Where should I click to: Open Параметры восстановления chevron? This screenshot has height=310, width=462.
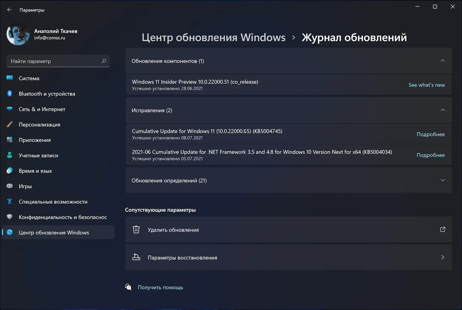pos(443,257)
